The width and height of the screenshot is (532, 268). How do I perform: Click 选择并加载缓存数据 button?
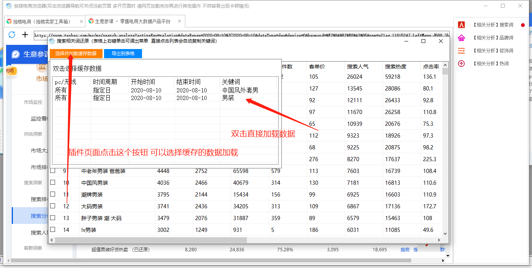point(76,54)
